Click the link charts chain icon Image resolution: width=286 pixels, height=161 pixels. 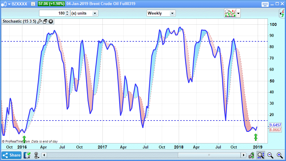coord(37,155)
